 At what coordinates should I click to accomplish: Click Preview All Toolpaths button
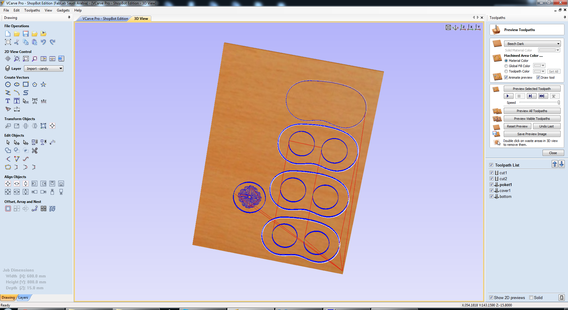pyautogui.click(x=532, y=111)
